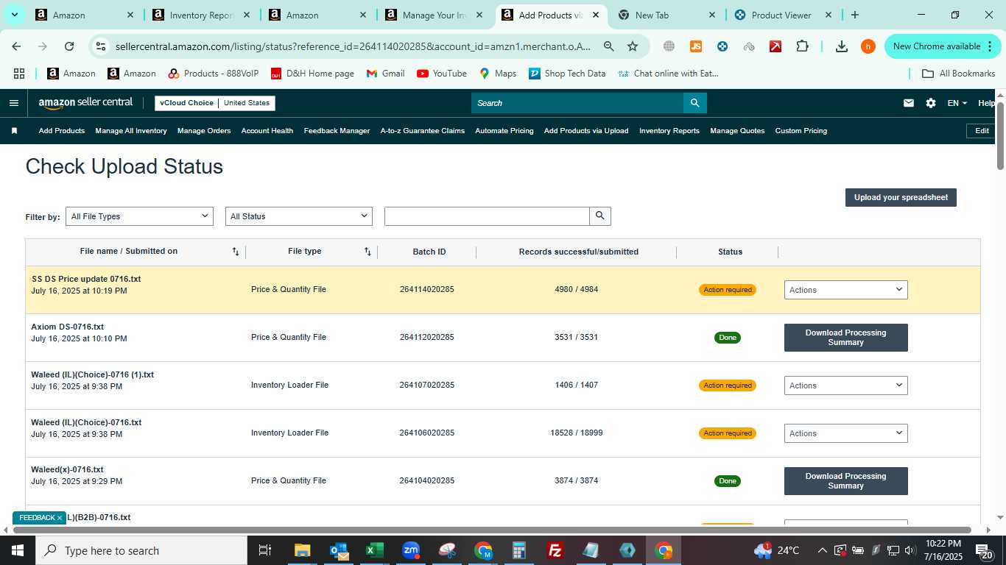Switch to the New Tab browser tab

(666, 15)
